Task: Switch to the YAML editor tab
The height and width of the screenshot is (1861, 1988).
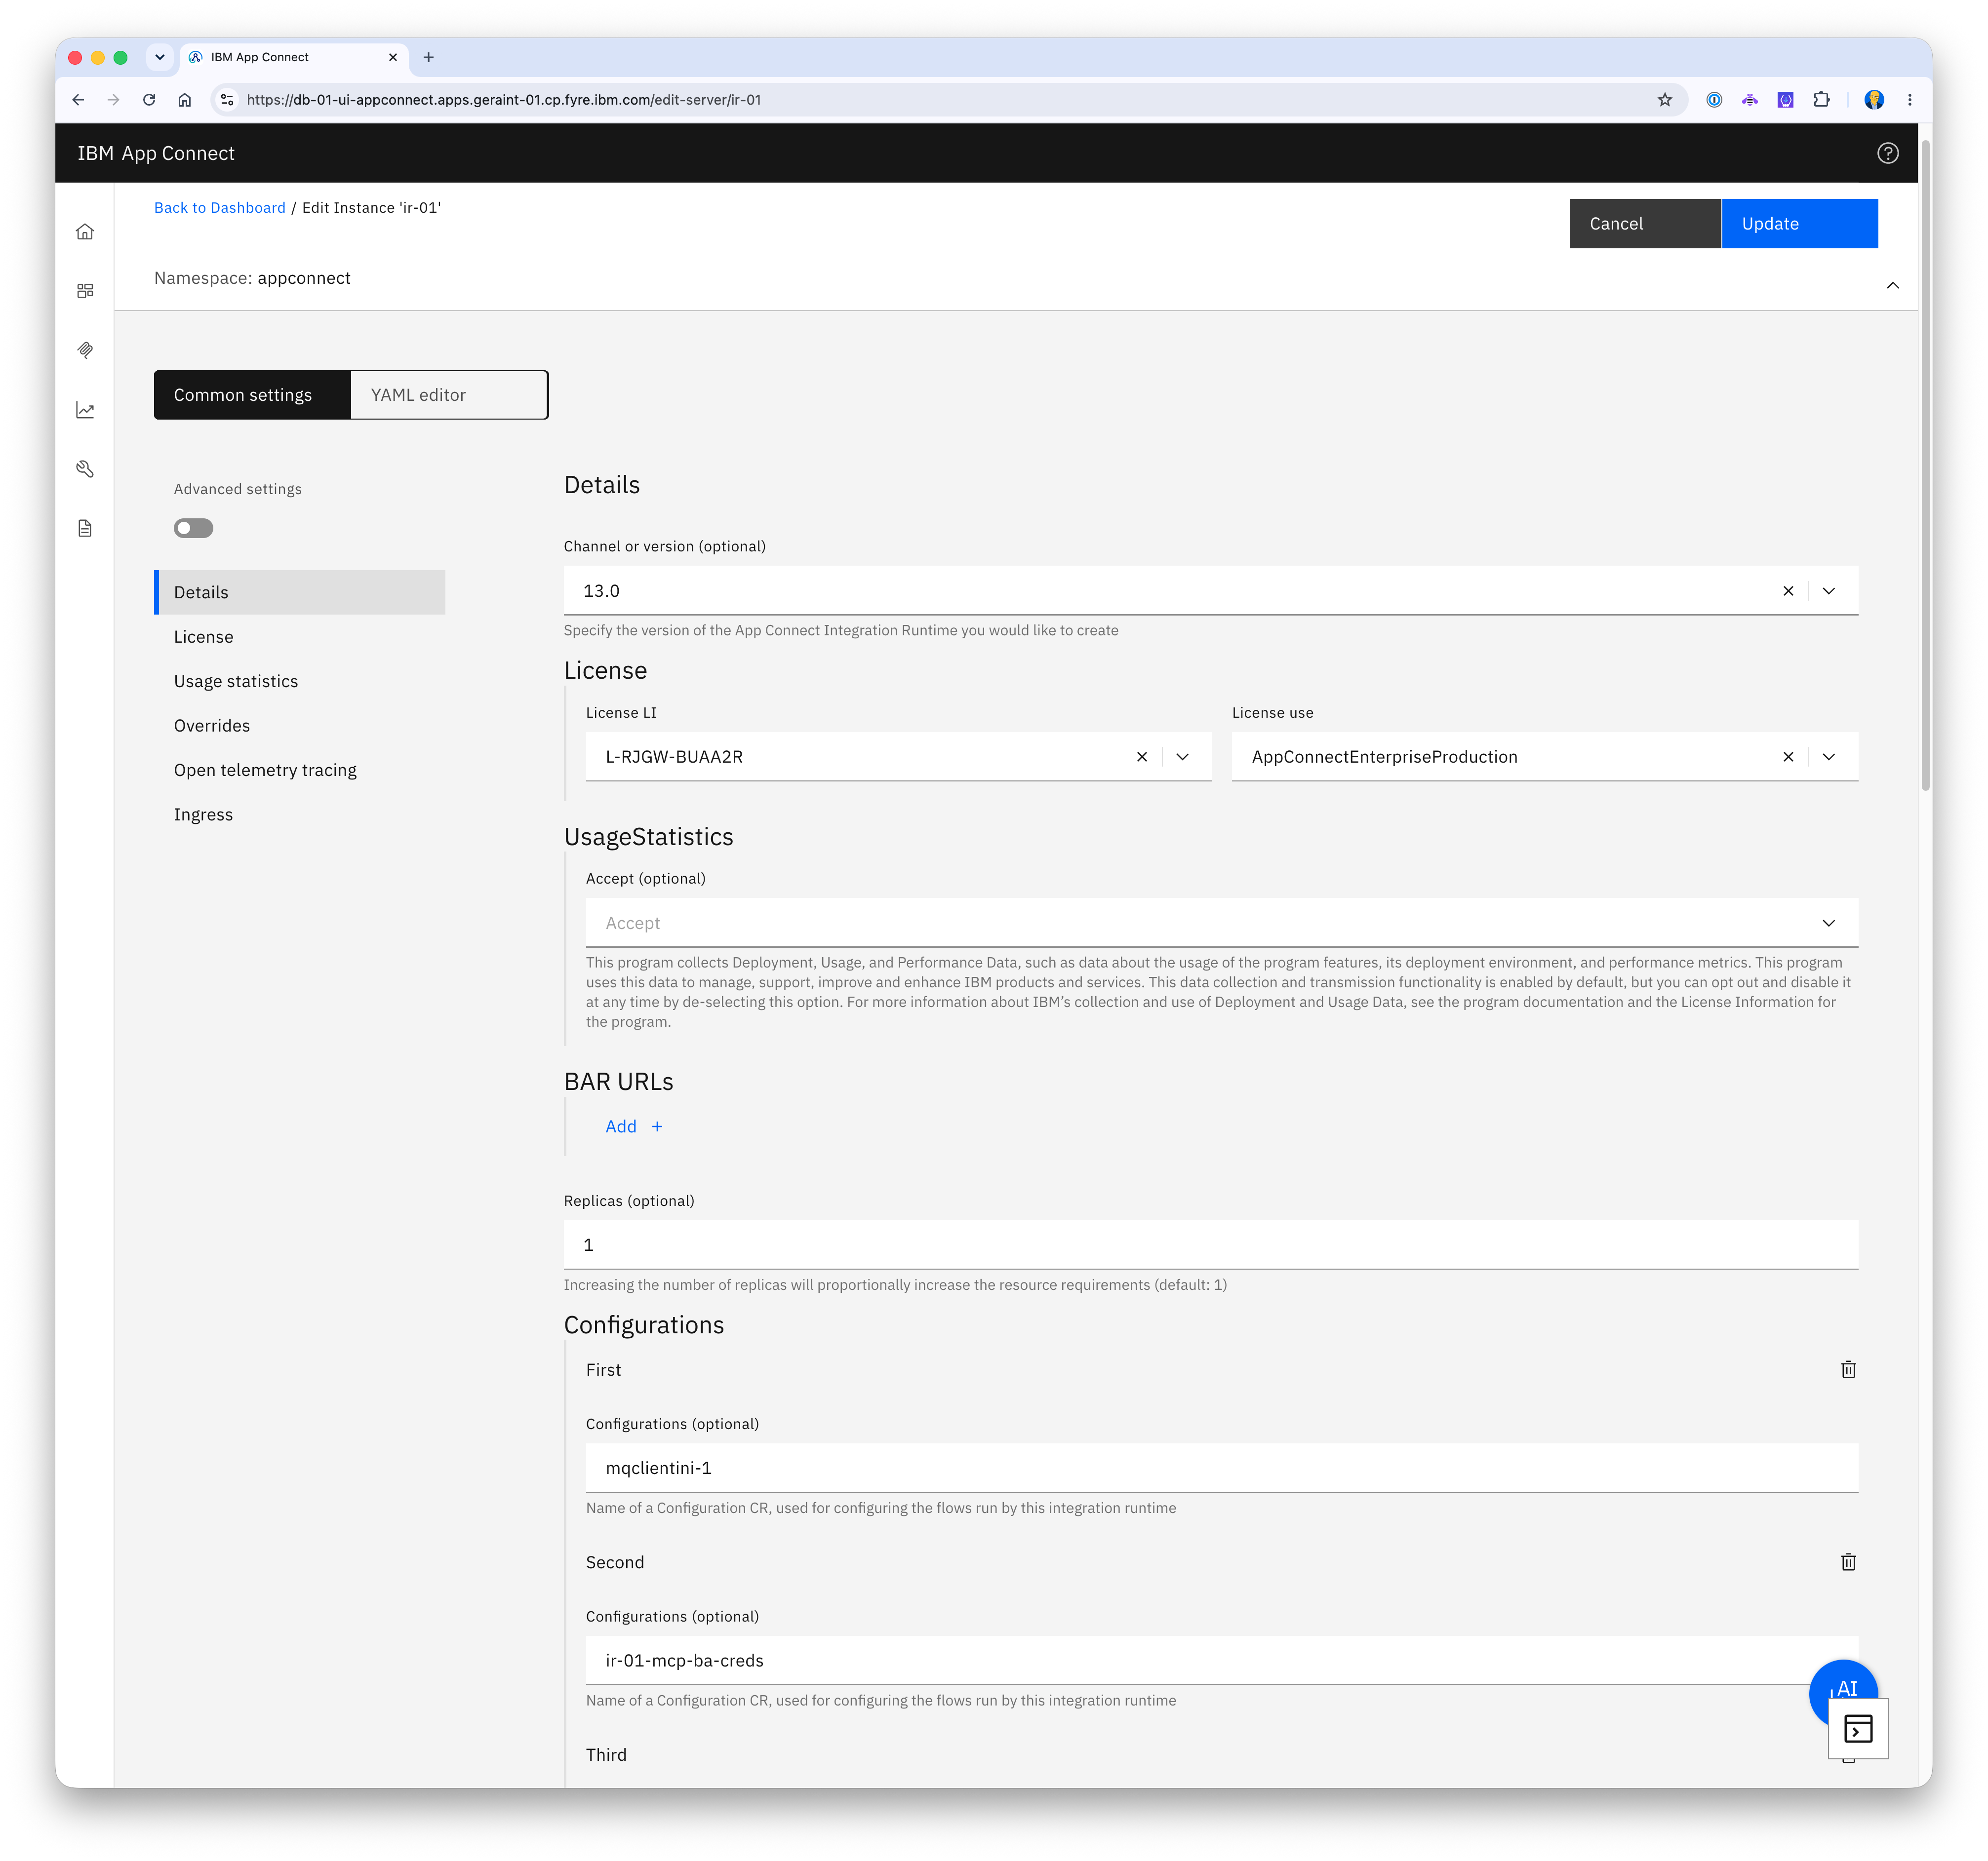Action: click(x=449, y=395)
